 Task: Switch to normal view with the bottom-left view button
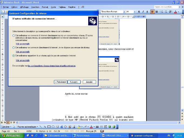(x=2, y=123)
